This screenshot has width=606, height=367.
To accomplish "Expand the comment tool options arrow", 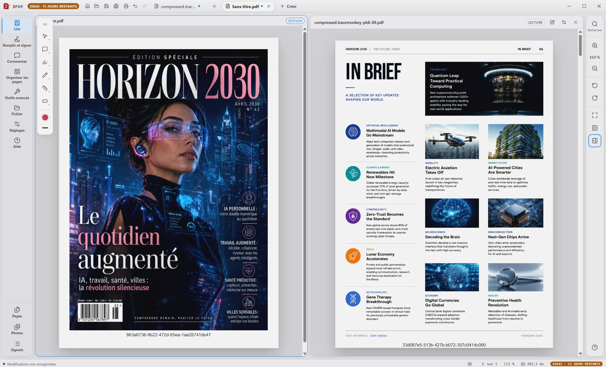I will [x=49, y=53].
